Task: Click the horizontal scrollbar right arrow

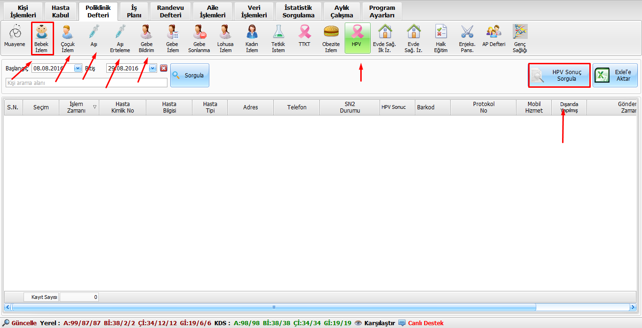Action: 633,307
